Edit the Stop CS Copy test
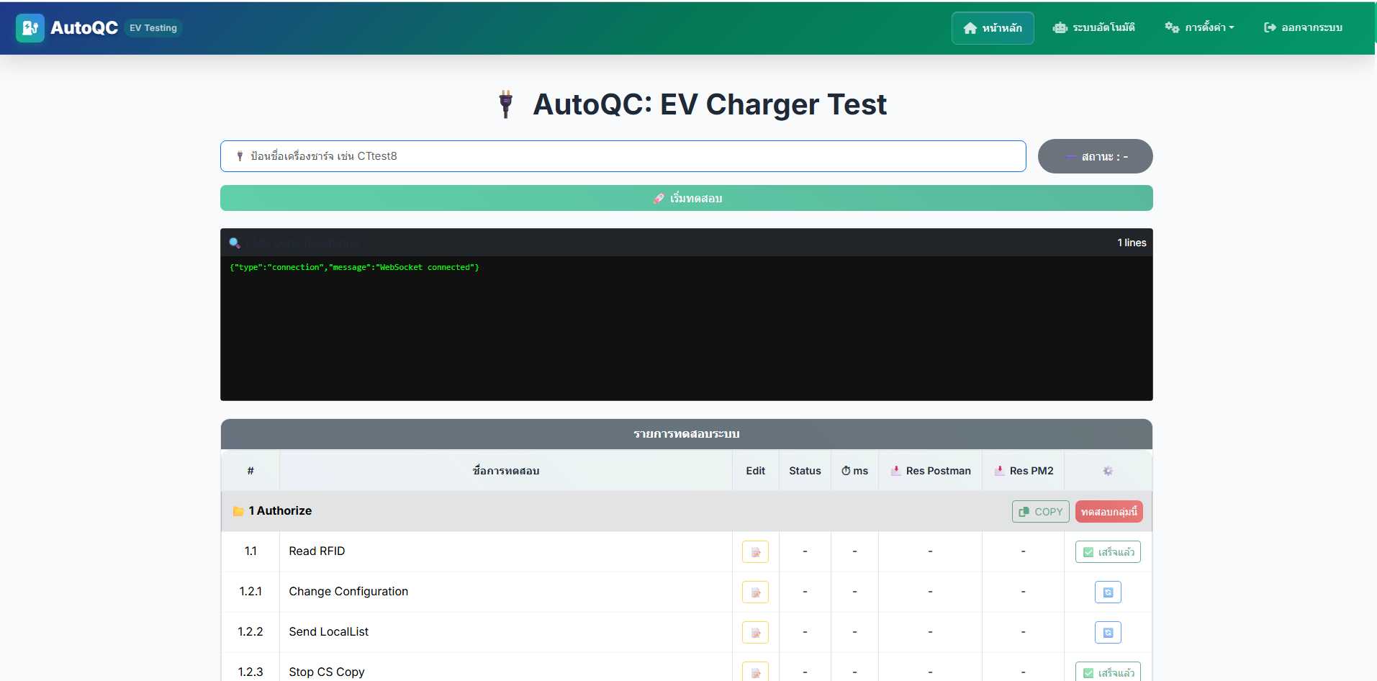Viewport: 1377px width, 681px height. point(755,672)
